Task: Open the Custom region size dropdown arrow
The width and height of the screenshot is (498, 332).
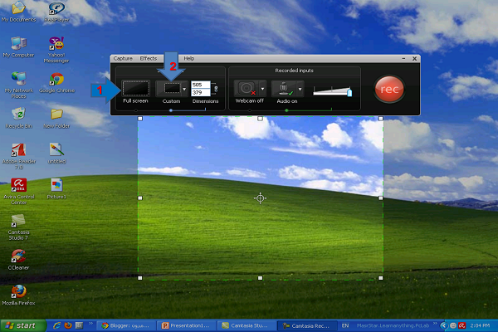Action: tap(184, 89)
